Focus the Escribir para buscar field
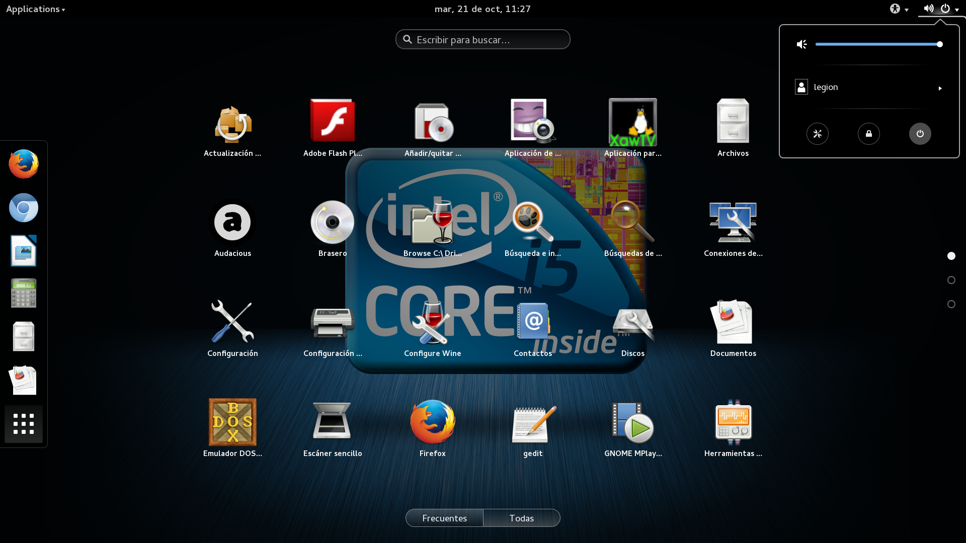This screenshot has height=543, width=966. coord(482,39)
